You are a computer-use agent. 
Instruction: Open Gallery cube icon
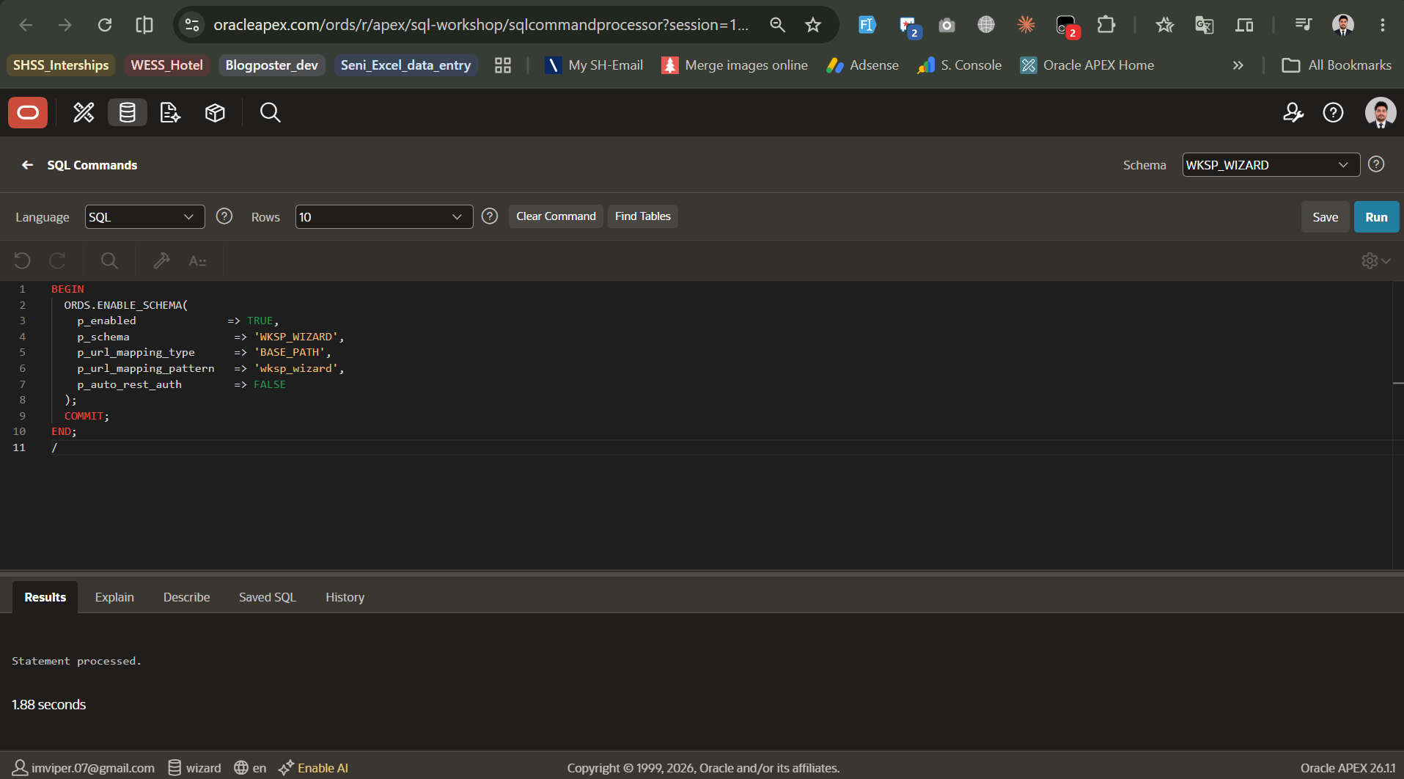[x=215, y=112]
